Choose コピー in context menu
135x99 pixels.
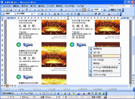pyautogui.click(x=105, y=52)
